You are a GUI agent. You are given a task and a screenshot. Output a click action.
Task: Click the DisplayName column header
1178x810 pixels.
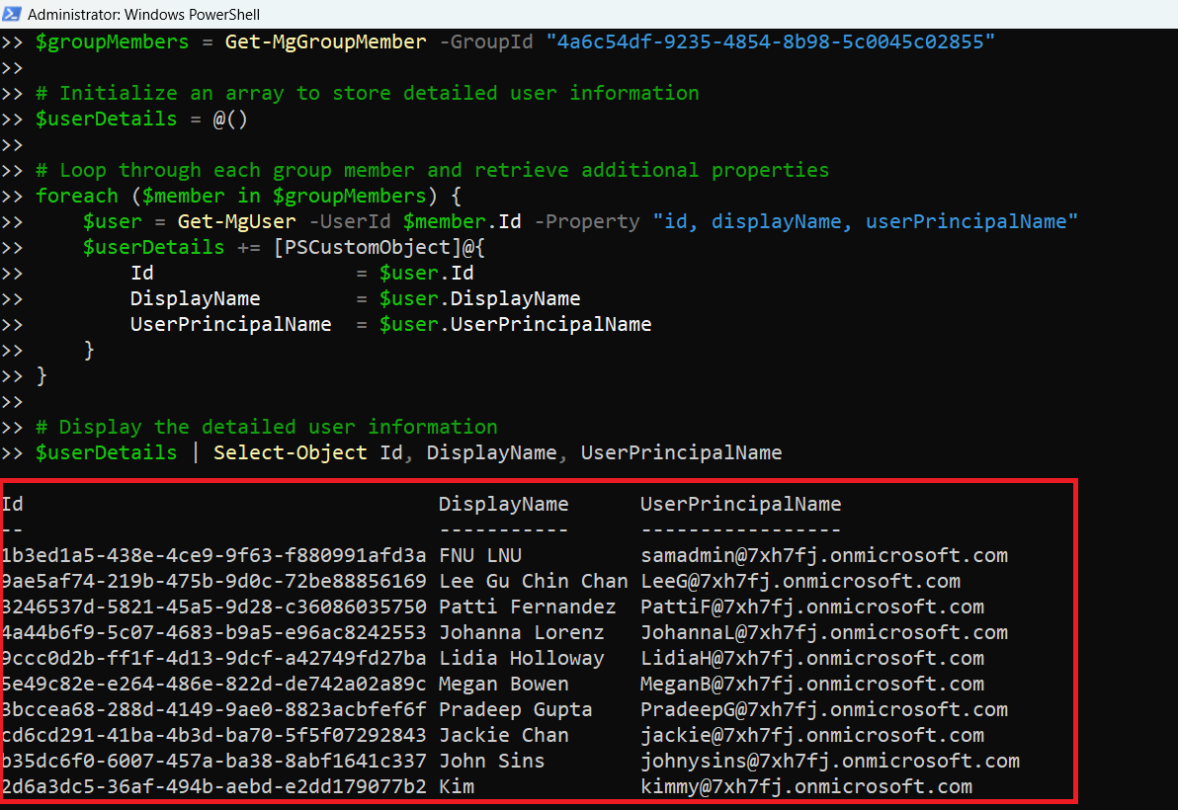[x=503, y=504]
